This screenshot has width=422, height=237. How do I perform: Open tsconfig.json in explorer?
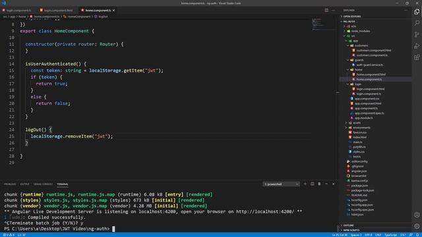point(359,200)
